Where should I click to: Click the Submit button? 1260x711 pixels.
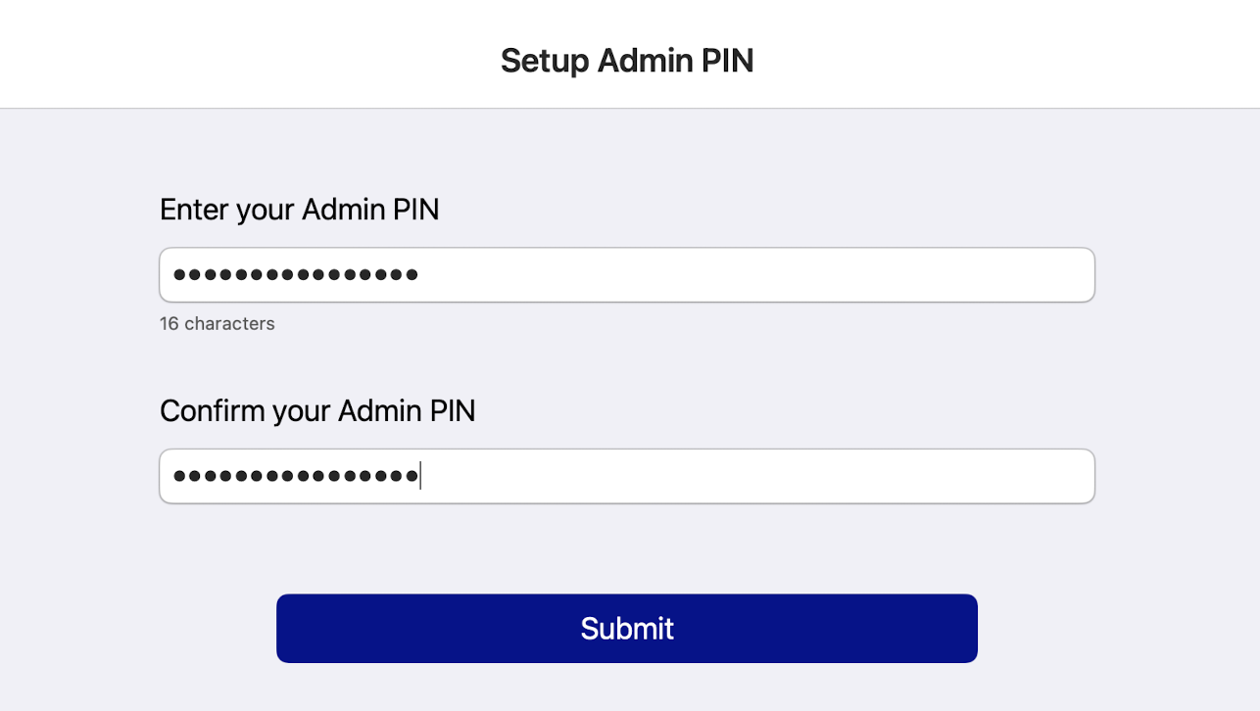(x=627, y=629)
